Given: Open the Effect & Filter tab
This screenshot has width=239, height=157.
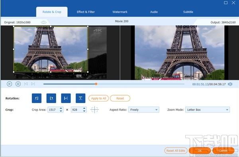Looking at the screenshot, I should pos(86,12).
